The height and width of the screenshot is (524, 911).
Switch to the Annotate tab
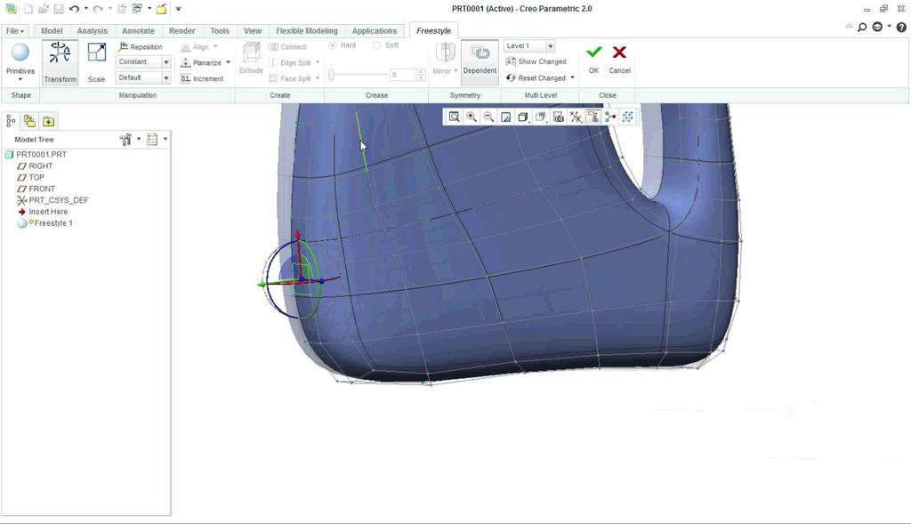point(138,31)
